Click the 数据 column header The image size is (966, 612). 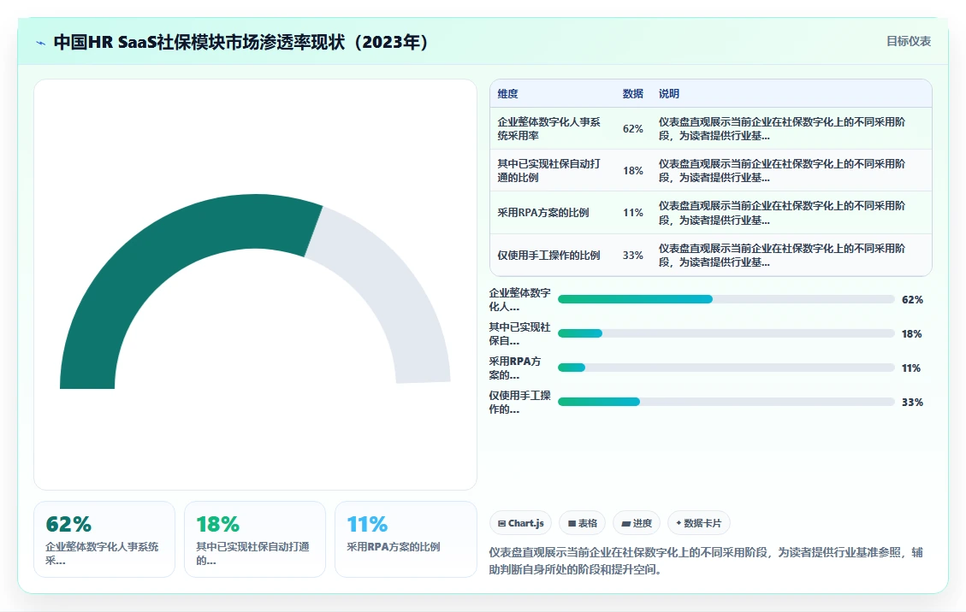632,93
